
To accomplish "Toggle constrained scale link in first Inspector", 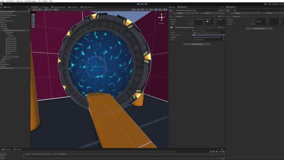I will [190, 24].
